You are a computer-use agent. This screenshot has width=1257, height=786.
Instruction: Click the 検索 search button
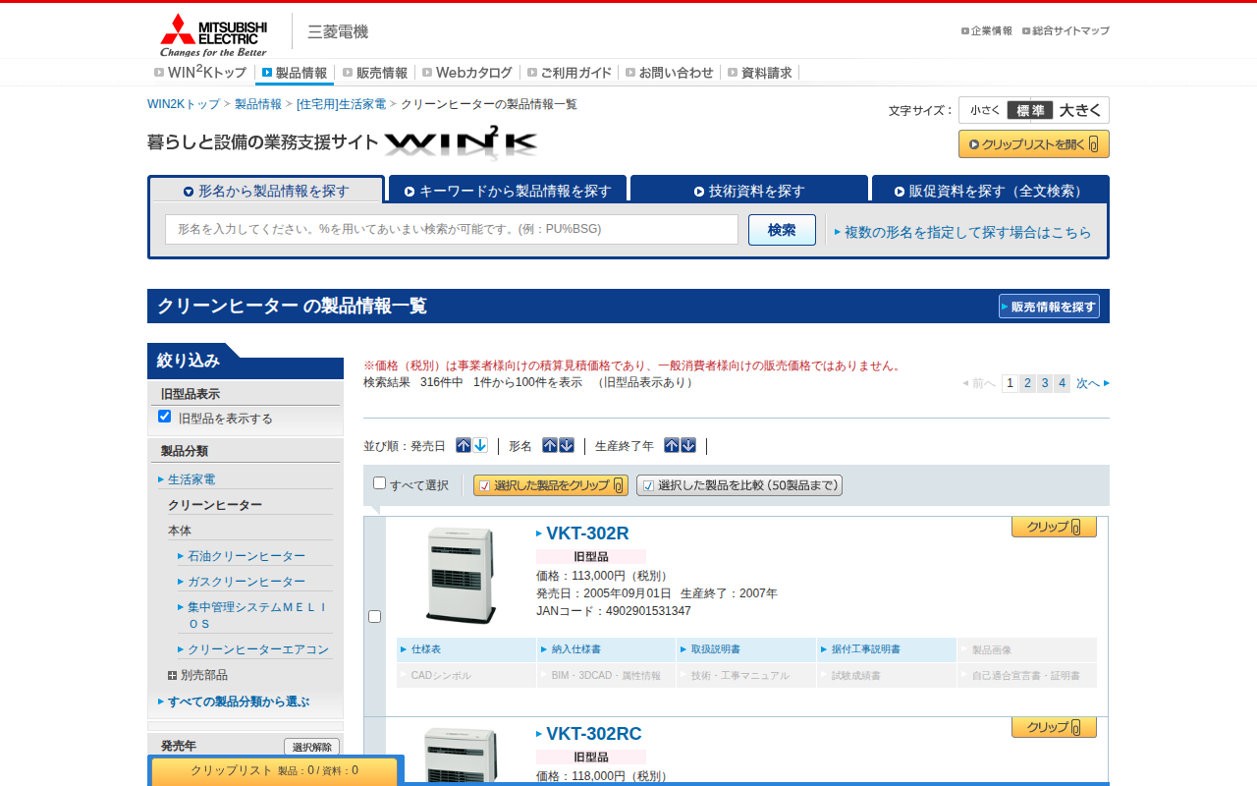pyautogui.click(x=782, y=230)
